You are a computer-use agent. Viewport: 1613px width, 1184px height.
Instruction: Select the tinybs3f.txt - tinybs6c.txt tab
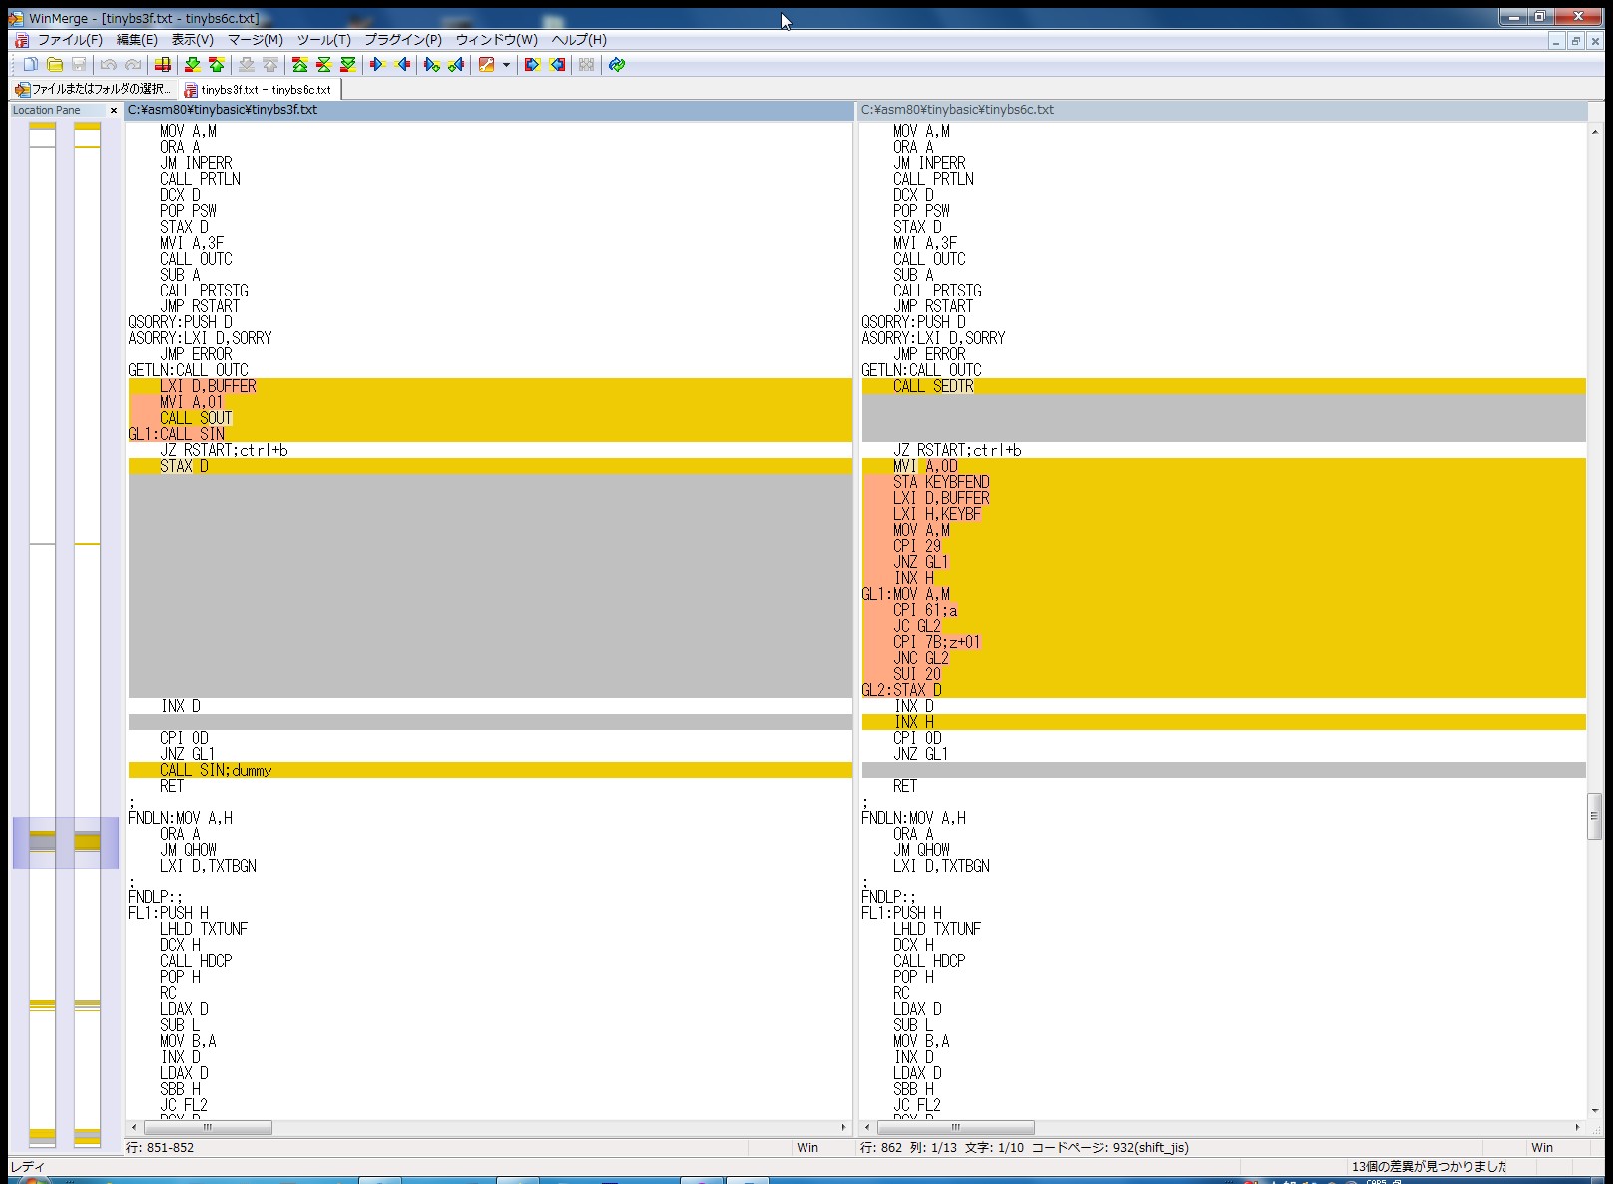coord(260,89)
